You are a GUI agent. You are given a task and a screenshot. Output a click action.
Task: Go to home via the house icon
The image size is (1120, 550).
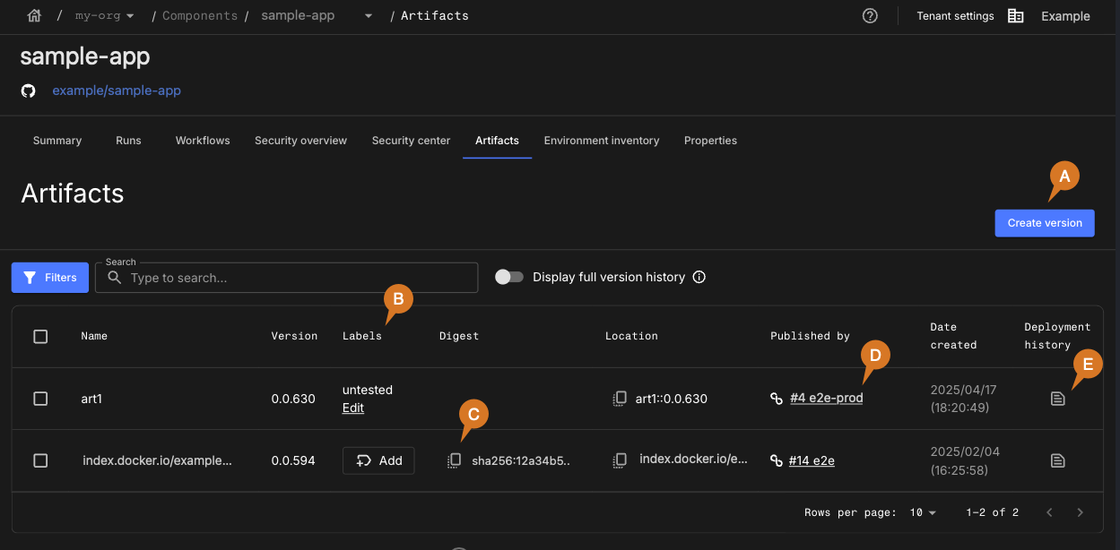pos(34,15)
